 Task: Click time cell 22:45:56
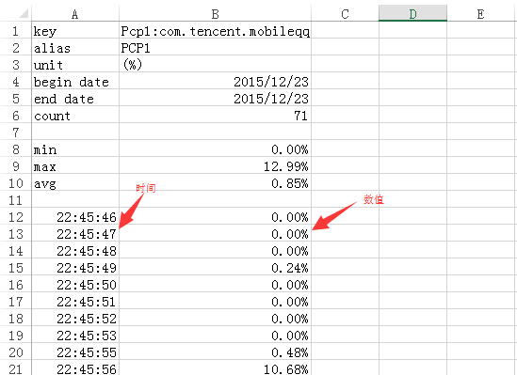pos(75,368)
